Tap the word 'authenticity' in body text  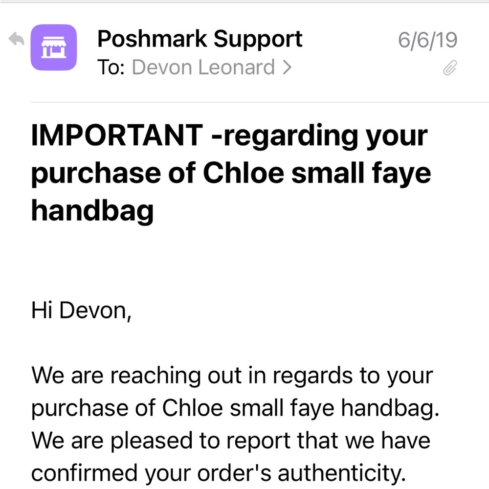pyautogui.click(x=342, y=473)
